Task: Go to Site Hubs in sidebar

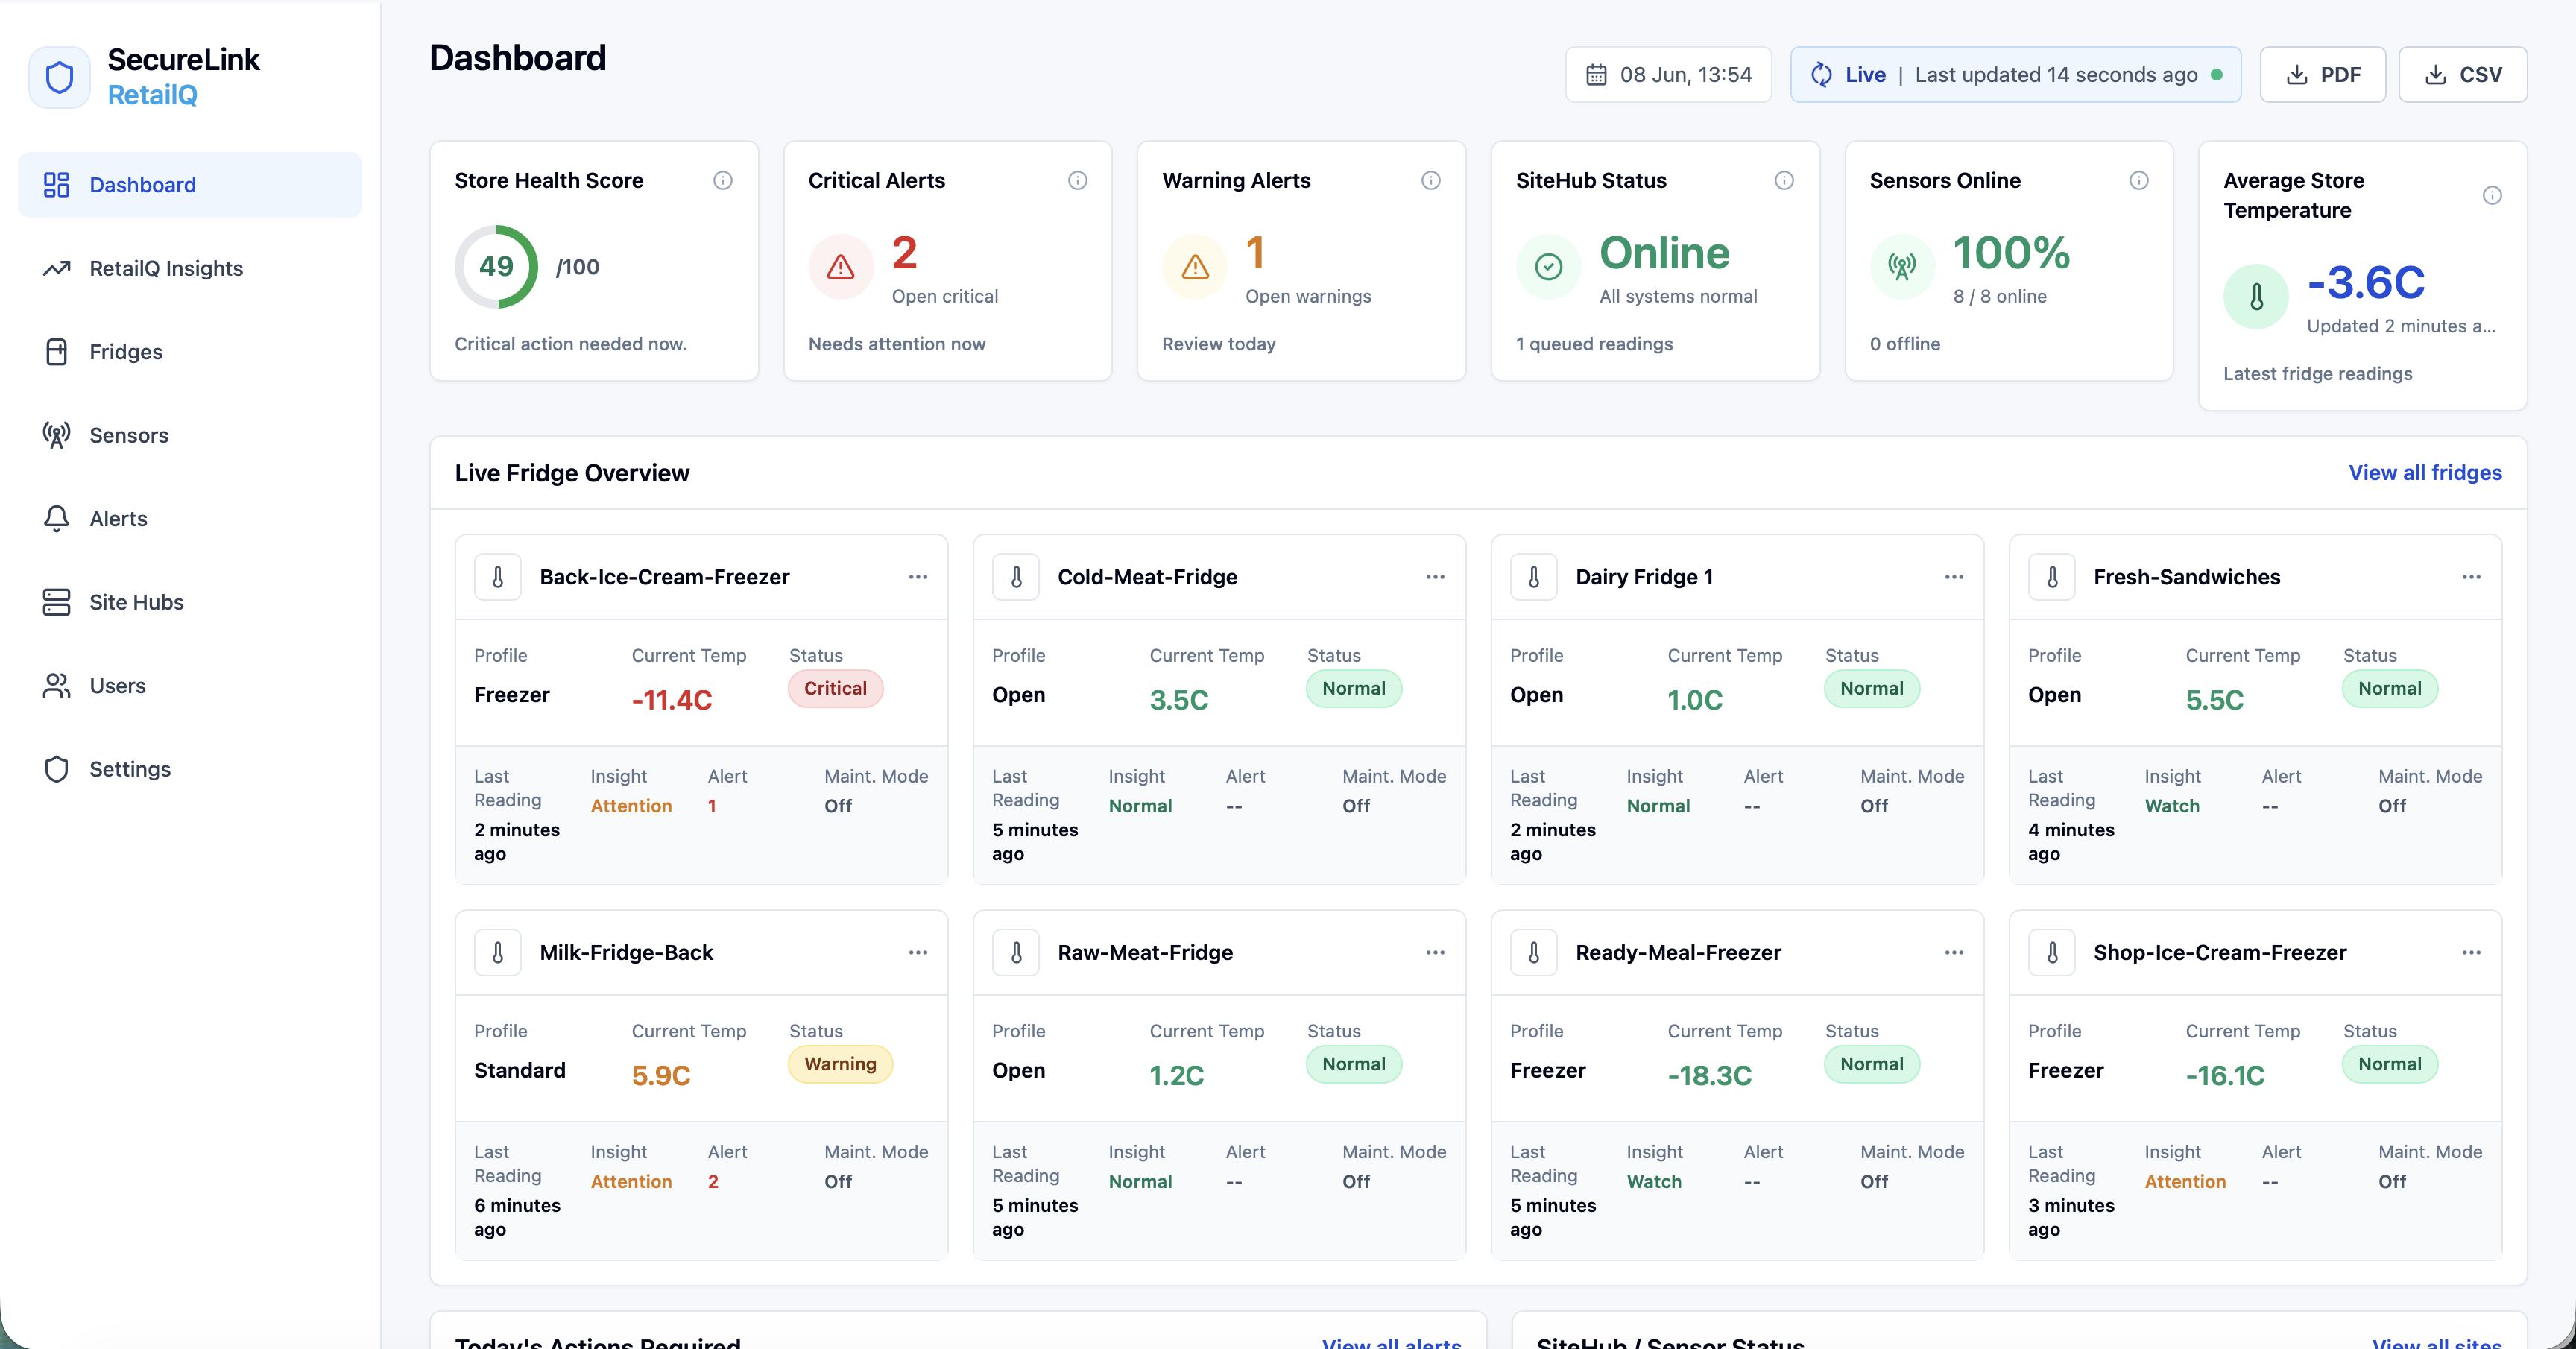Action: (x=190, y=602)
